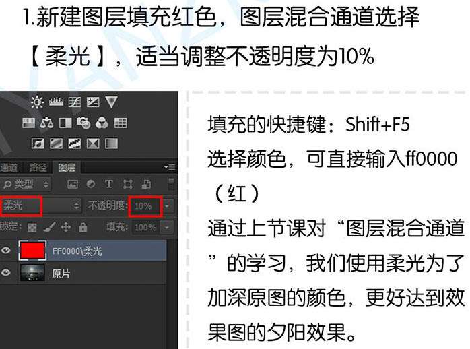Lock image pixels (brush icon)
470x349 pixels.
(x=49, y=227)
